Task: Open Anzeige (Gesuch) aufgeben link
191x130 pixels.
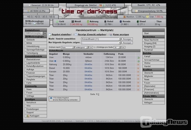Action: (x=92, y=35)
